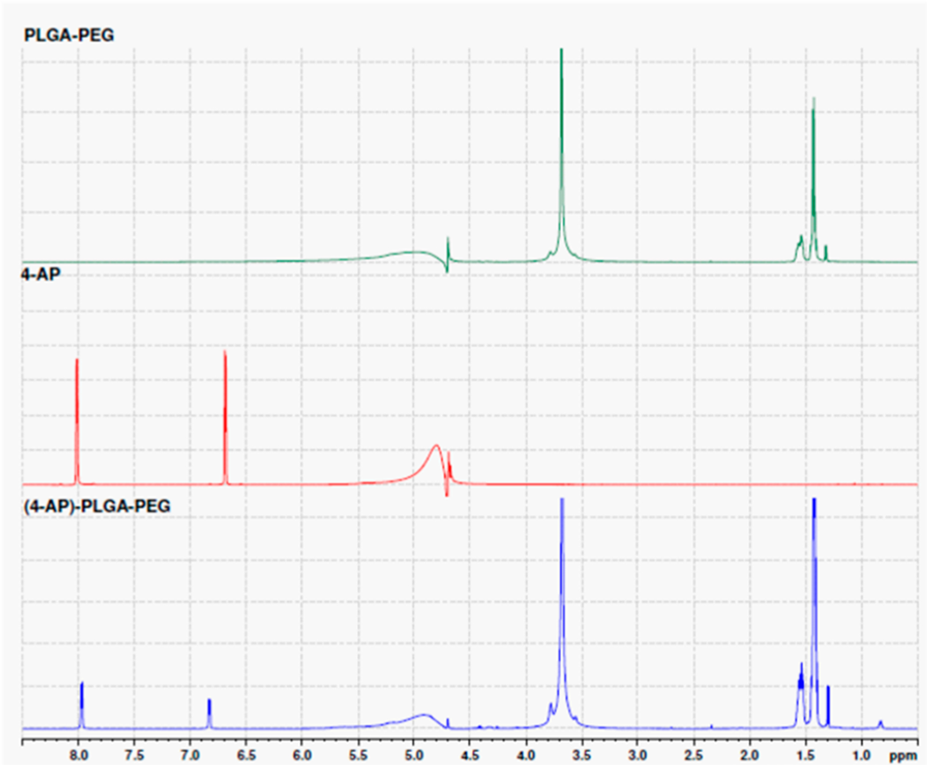927x765 pixels.
Task: Click the 6.0 axis tick label
Action: point(302,755)
